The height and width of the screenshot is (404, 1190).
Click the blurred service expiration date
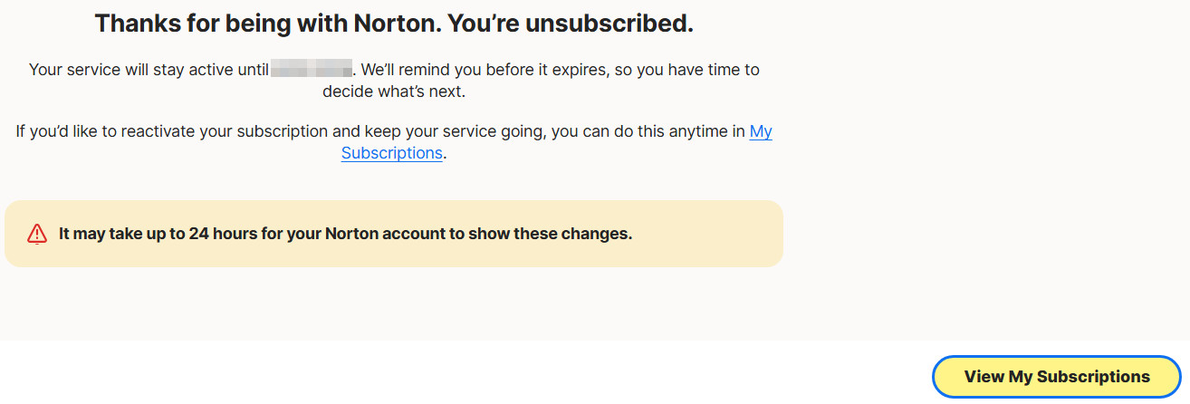[312, 69]
